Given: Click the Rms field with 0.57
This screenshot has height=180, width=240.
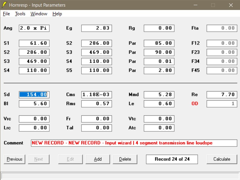Looking at the screenshot, I should tap(97, 104).
